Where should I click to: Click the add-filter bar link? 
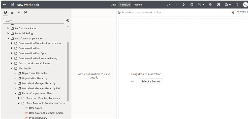click(x=140, y=12)
